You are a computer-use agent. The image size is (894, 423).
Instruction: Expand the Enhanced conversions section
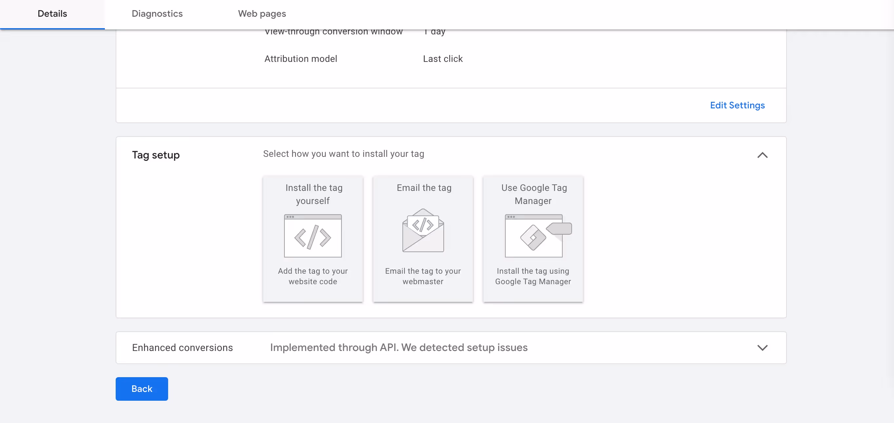pos(763,347)
